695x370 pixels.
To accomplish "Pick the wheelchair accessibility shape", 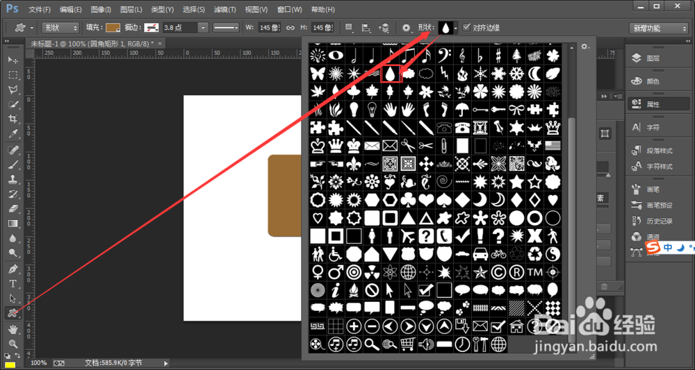I will pyautogui.click(x=336, y=254).
